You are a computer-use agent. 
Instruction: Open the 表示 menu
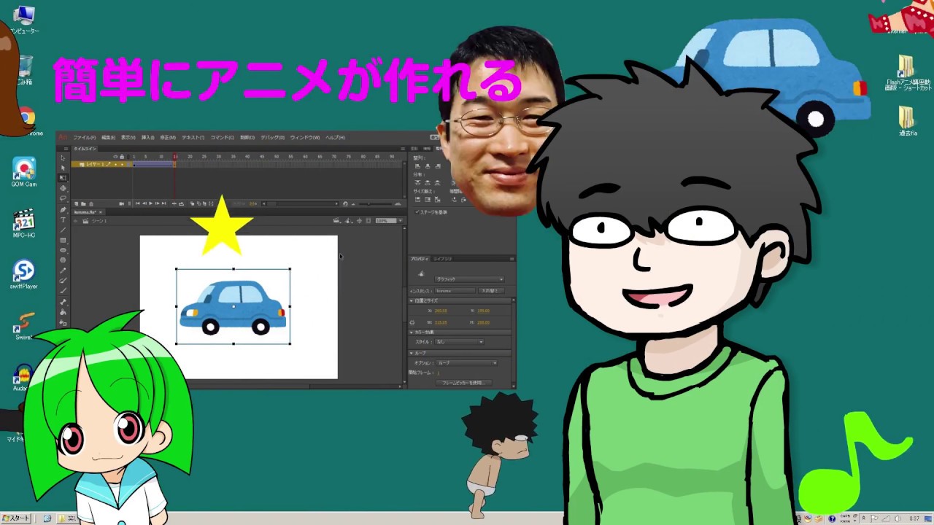coord(128,138)
